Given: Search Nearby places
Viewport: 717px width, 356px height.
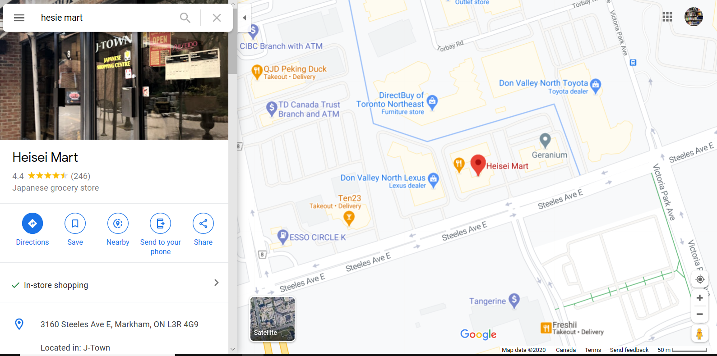Looking at the screenshot, I should click(x=118, y=229).
